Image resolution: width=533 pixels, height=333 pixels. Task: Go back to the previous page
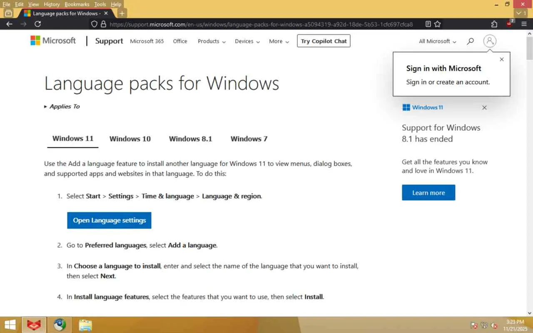(9, 24)
